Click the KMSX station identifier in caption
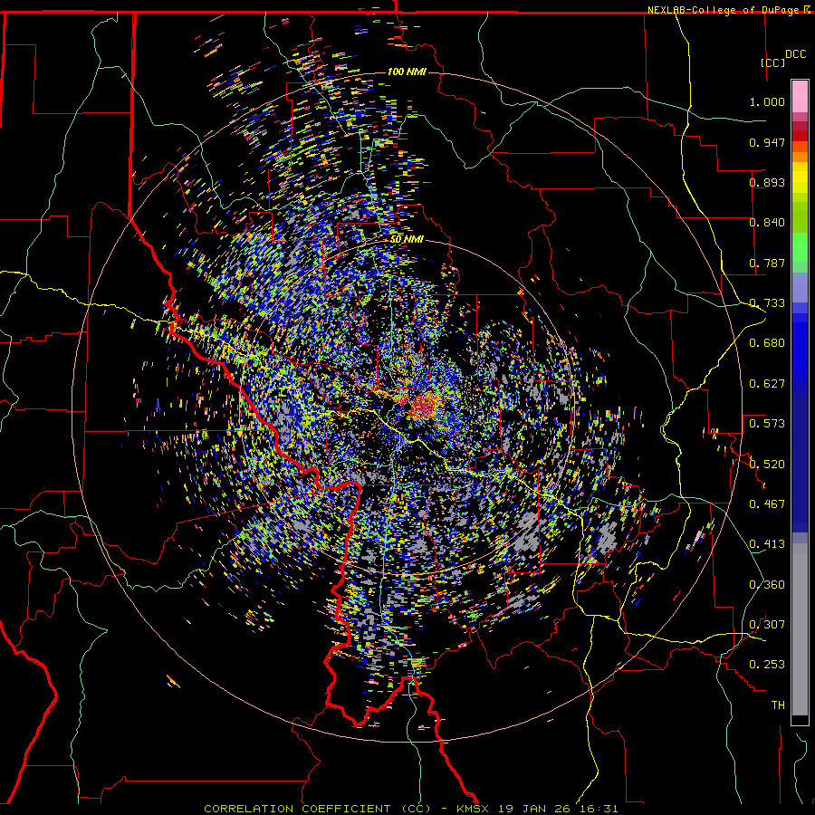This screenshot has width=815, height=815. pos(473,809)
